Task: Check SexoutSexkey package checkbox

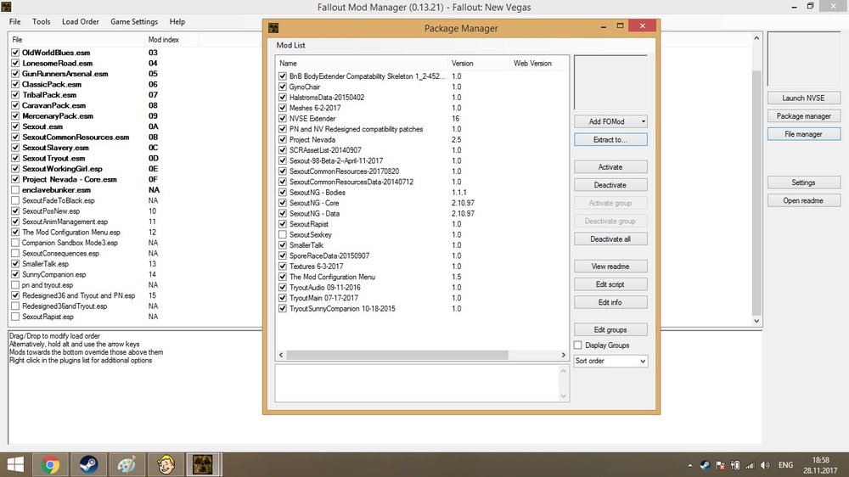Action: [x=283, y=234]
